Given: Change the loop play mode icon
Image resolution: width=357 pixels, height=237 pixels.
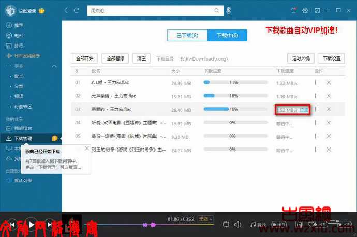Looking at the screenshot, I should point(226,225).
